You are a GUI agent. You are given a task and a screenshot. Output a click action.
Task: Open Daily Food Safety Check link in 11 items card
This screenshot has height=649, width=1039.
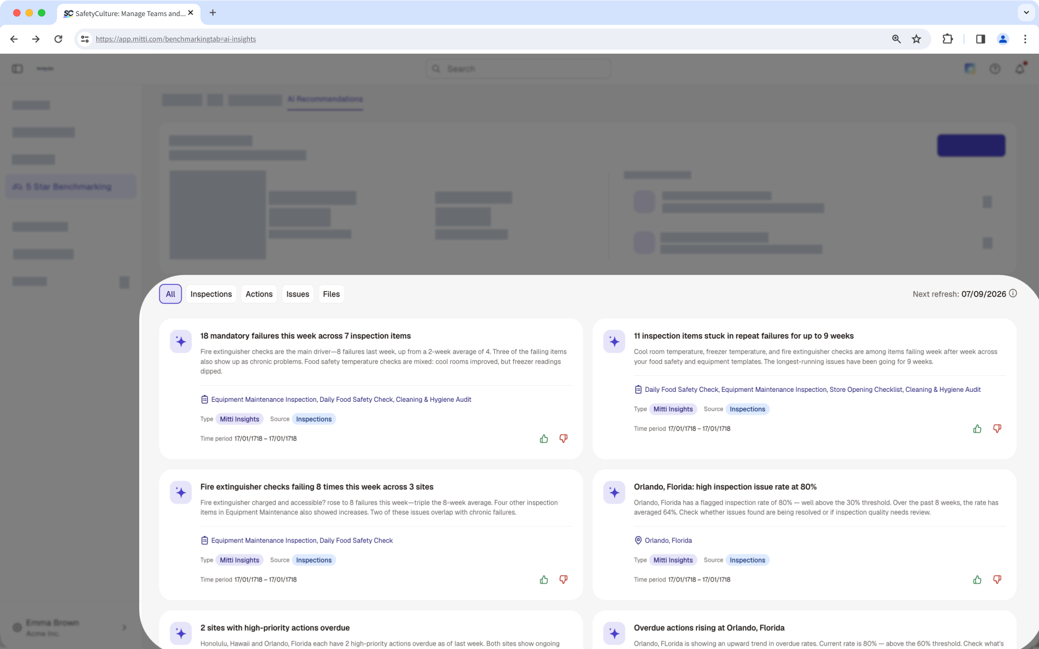pos(681,390)
